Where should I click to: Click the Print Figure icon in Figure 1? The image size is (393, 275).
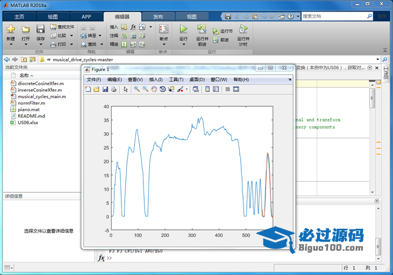tap(114, 89)
